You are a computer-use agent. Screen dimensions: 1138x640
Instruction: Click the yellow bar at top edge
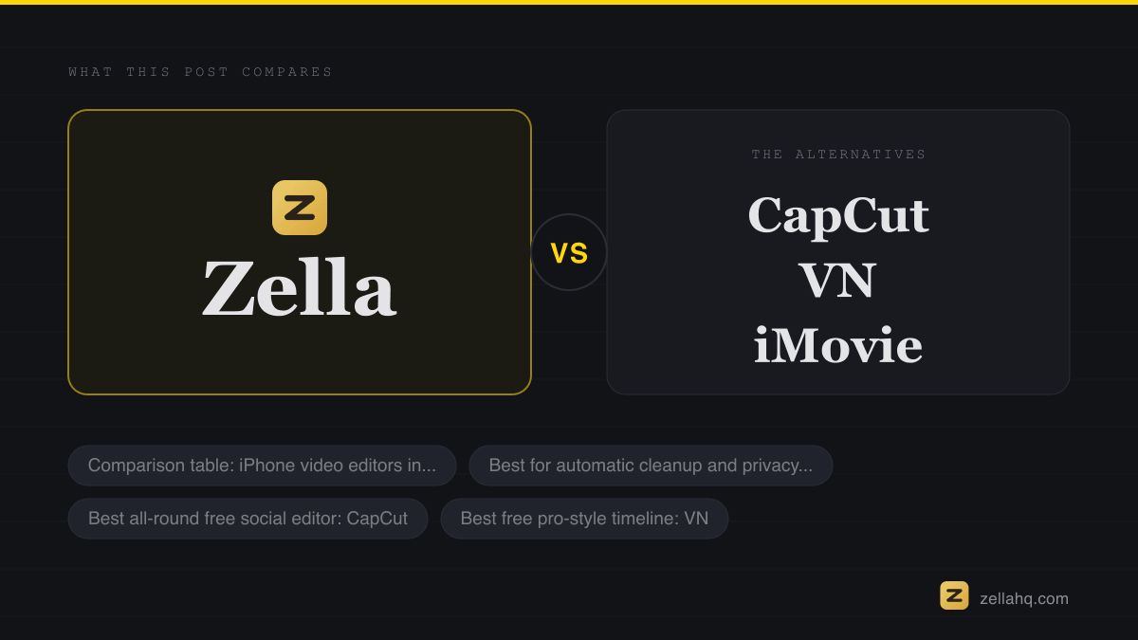point(569,2)
